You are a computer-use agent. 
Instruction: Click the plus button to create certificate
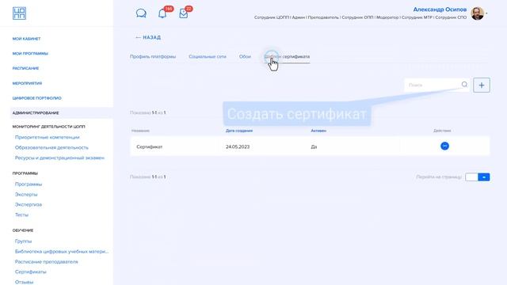(x=482, y=85)
